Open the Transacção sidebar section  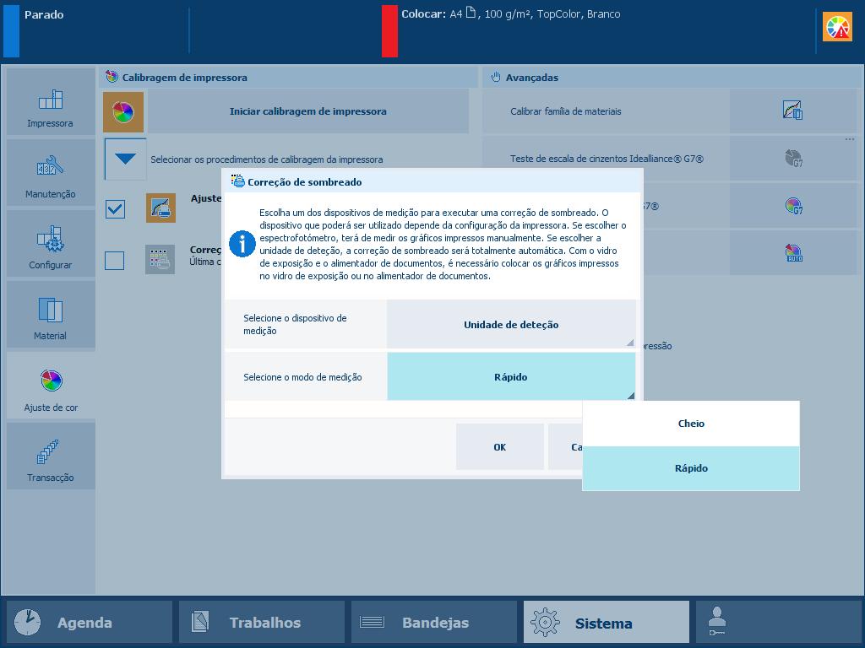pyautogui.click(x=51, y=457)
